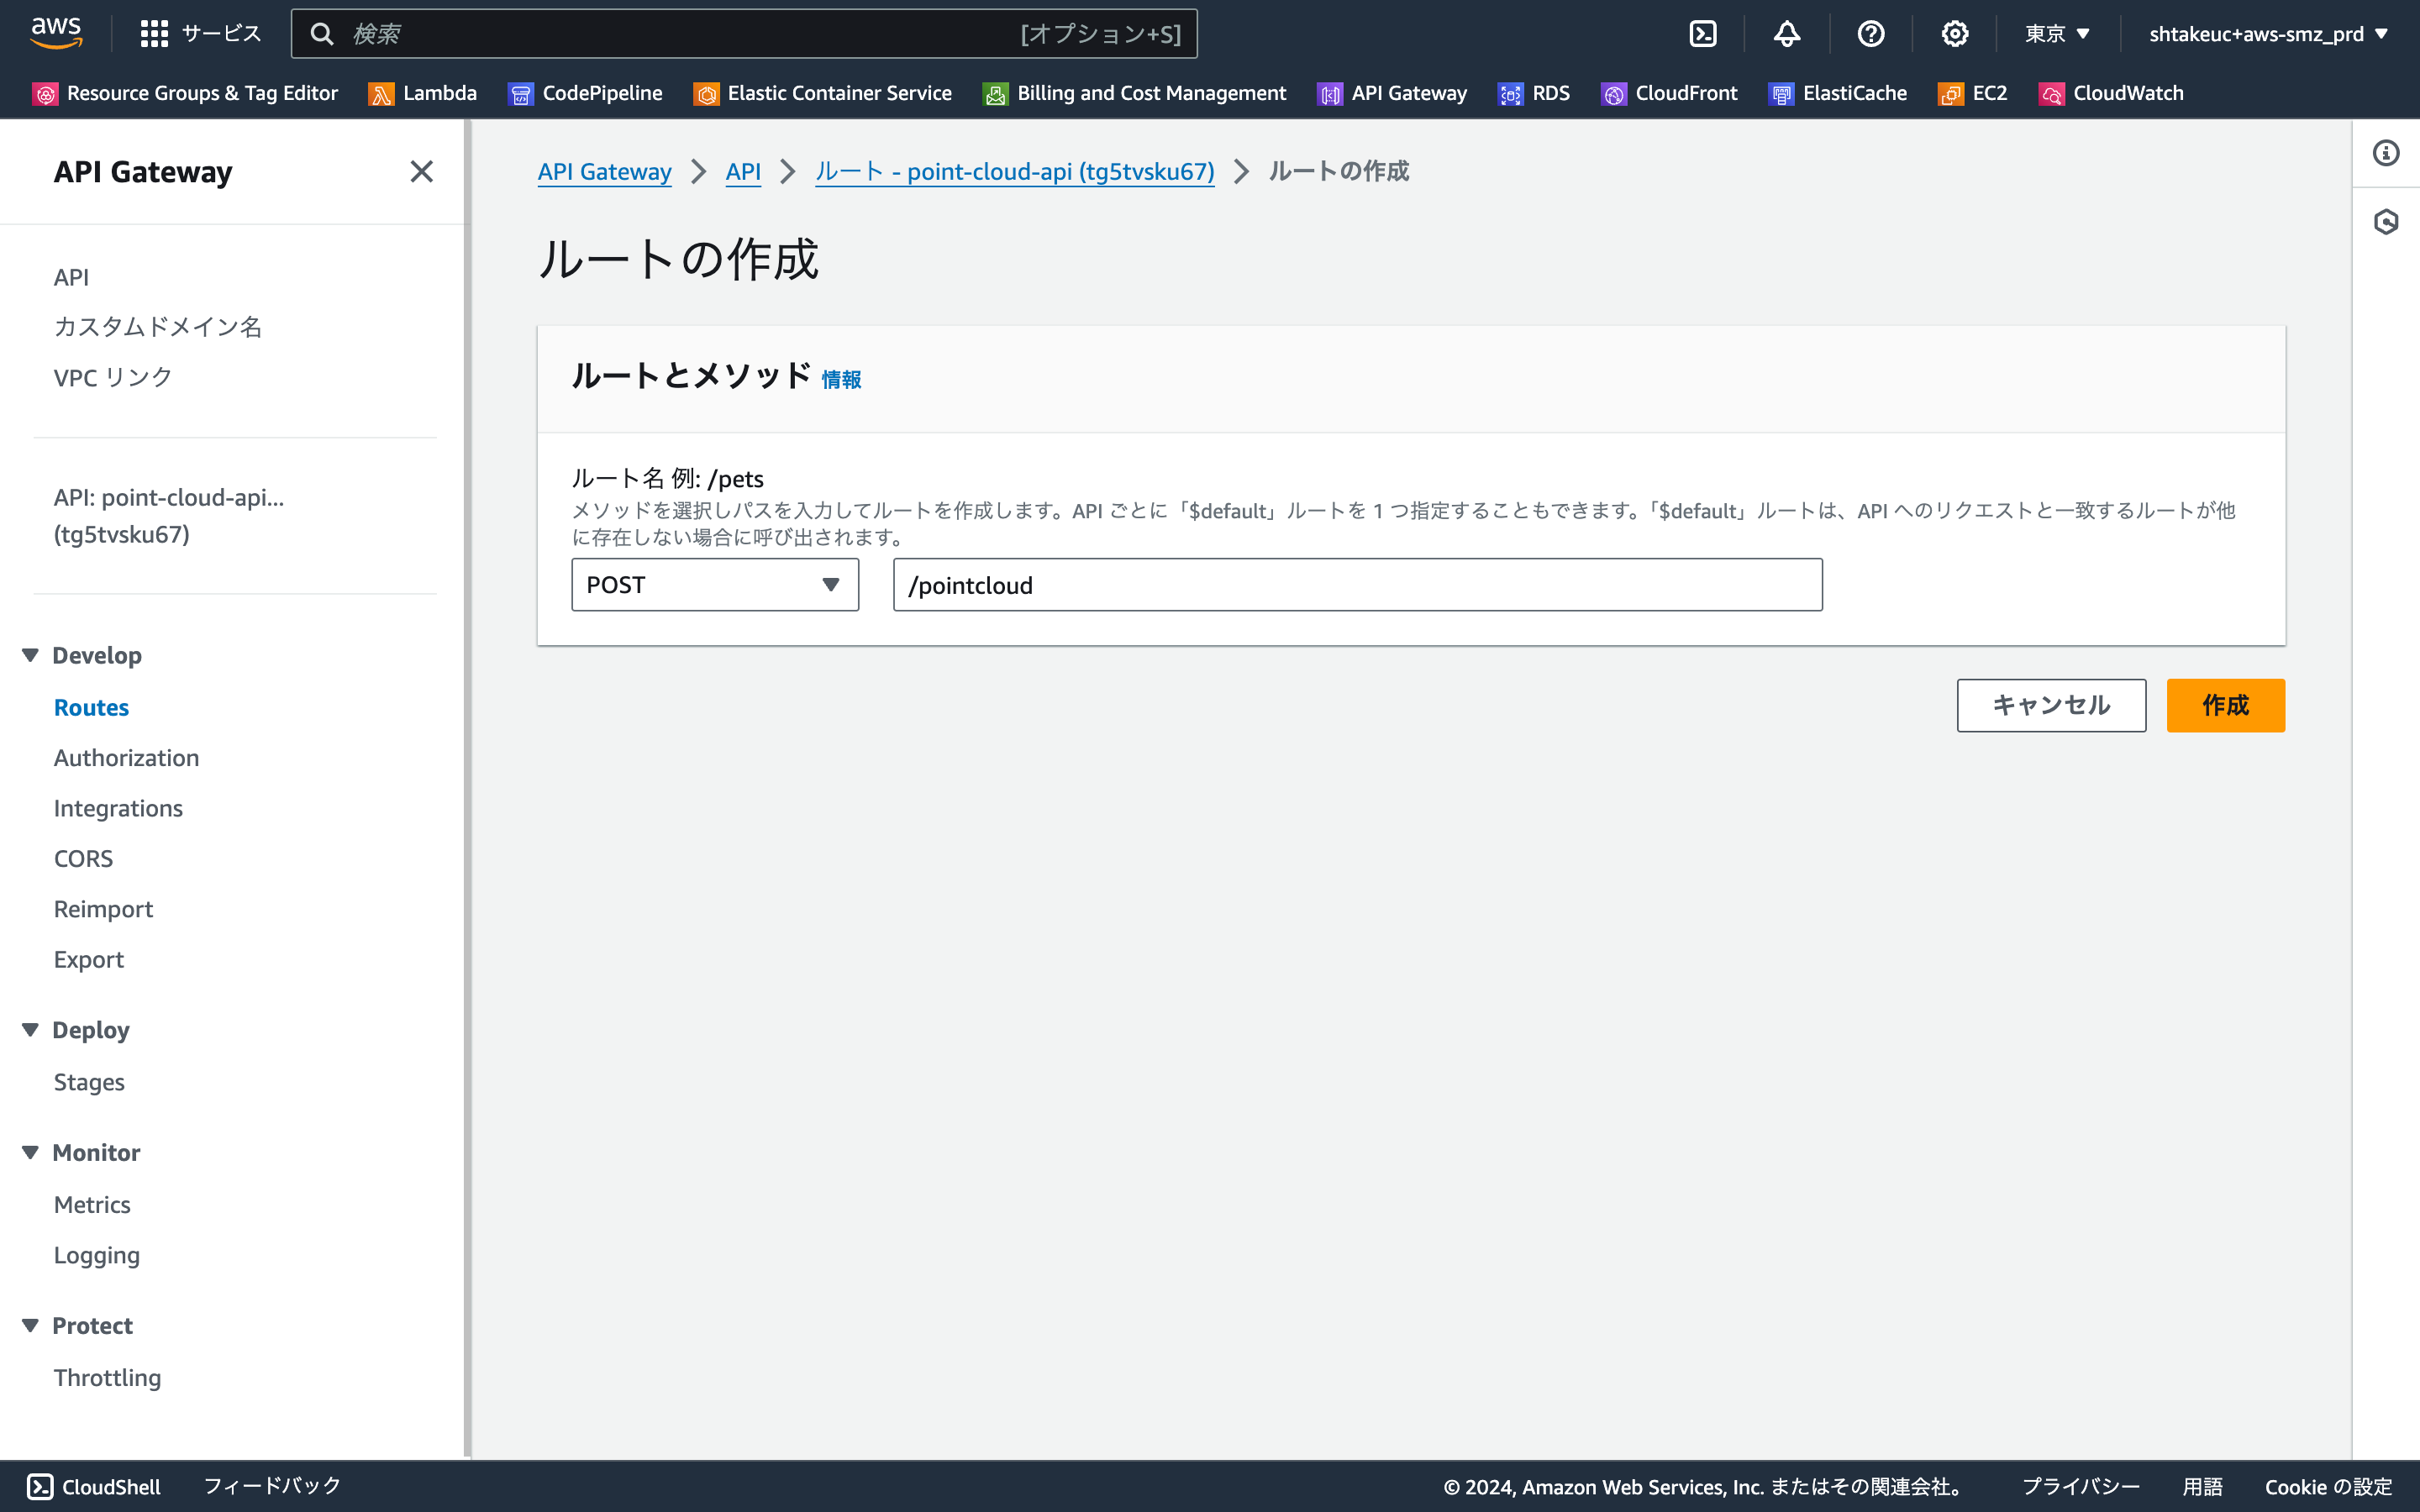Open the RDS favorite shortcut
The image size is (2420, 1512).
[1534, 93]
